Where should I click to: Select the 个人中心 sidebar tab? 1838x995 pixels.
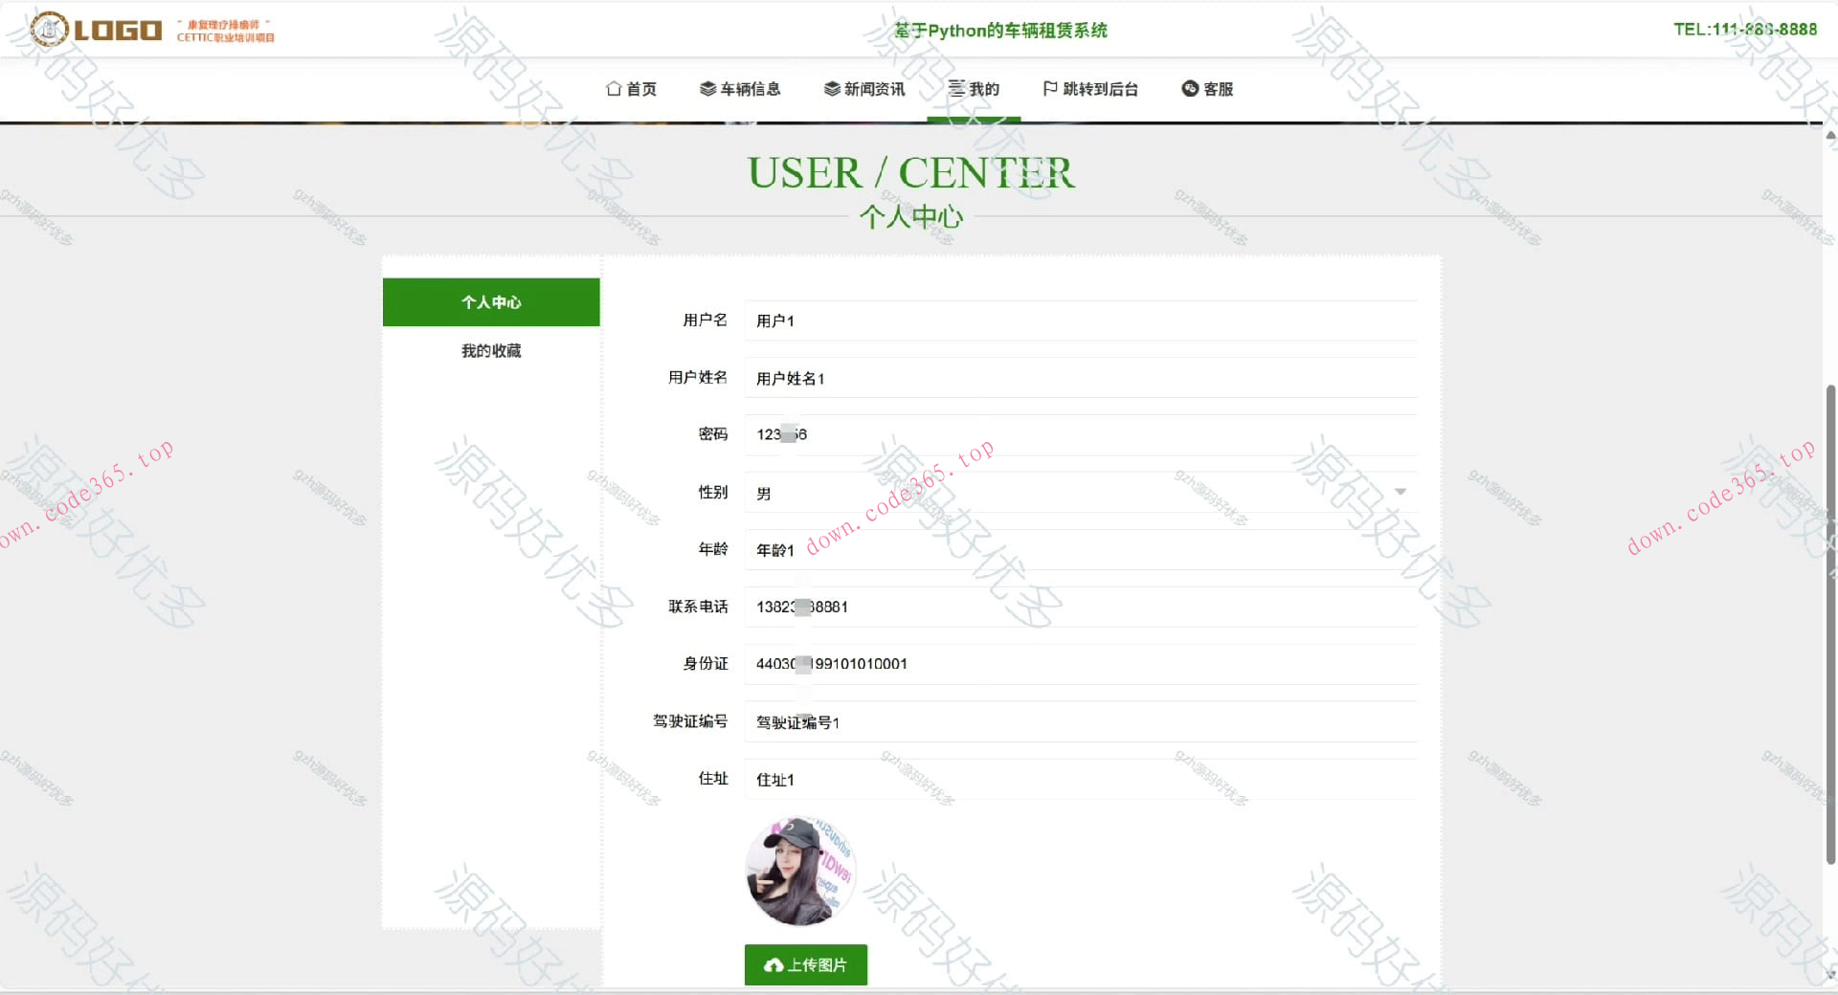coord(490,302)
